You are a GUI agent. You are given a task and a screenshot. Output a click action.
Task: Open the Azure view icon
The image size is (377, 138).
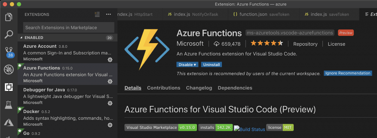pos(9,123)
